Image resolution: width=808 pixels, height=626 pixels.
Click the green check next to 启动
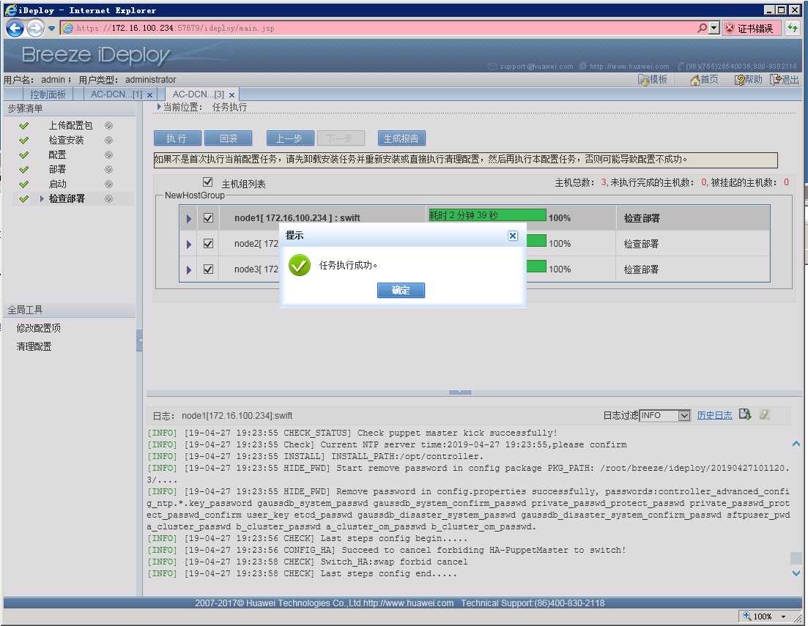coord(23,184)
